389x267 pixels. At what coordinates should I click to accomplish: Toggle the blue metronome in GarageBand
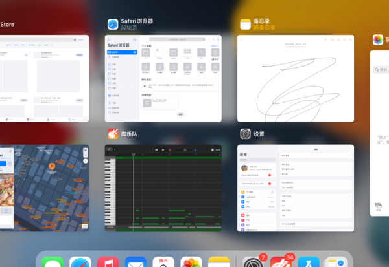pyautogui.click(x=195, y=150)
